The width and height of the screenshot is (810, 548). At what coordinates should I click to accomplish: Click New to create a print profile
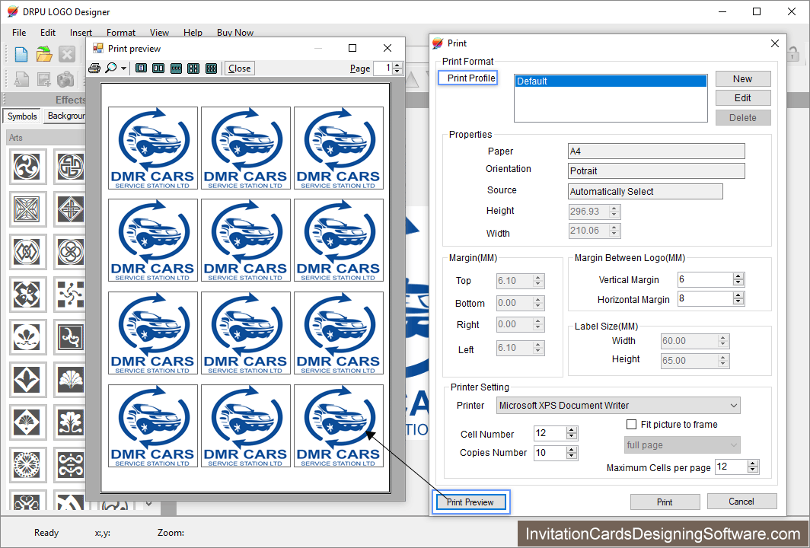pos(743,79)
